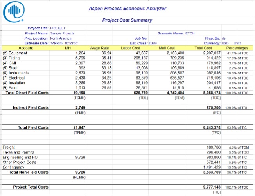Image resolution: width=255 pixels, height=196 pixels.
Task: Click the 'Percentages' column header
Action: pos(237,48)
